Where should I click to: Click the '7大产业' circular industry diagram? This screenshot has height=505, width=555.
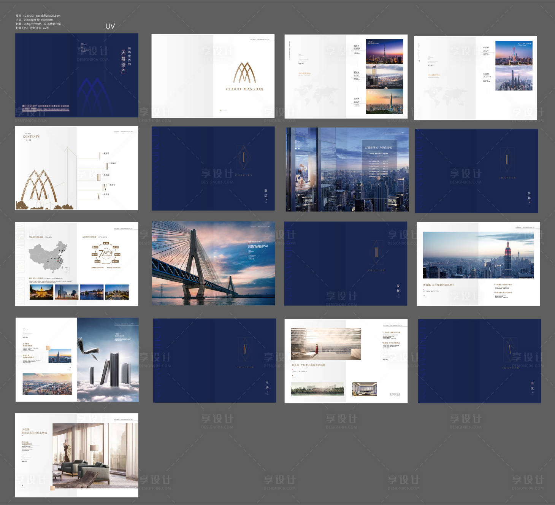click(106, 253)
